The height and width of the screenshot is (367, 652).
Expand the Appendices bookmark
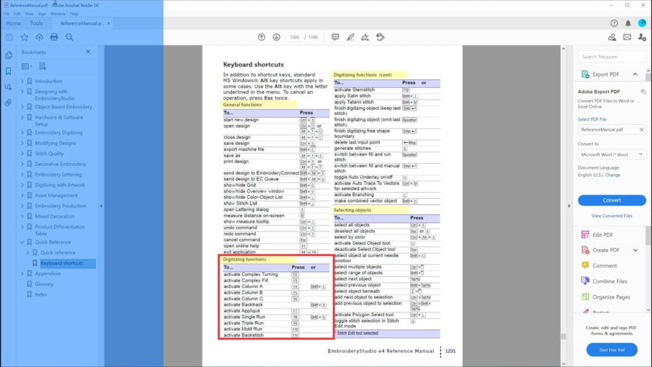coord(22,273)
